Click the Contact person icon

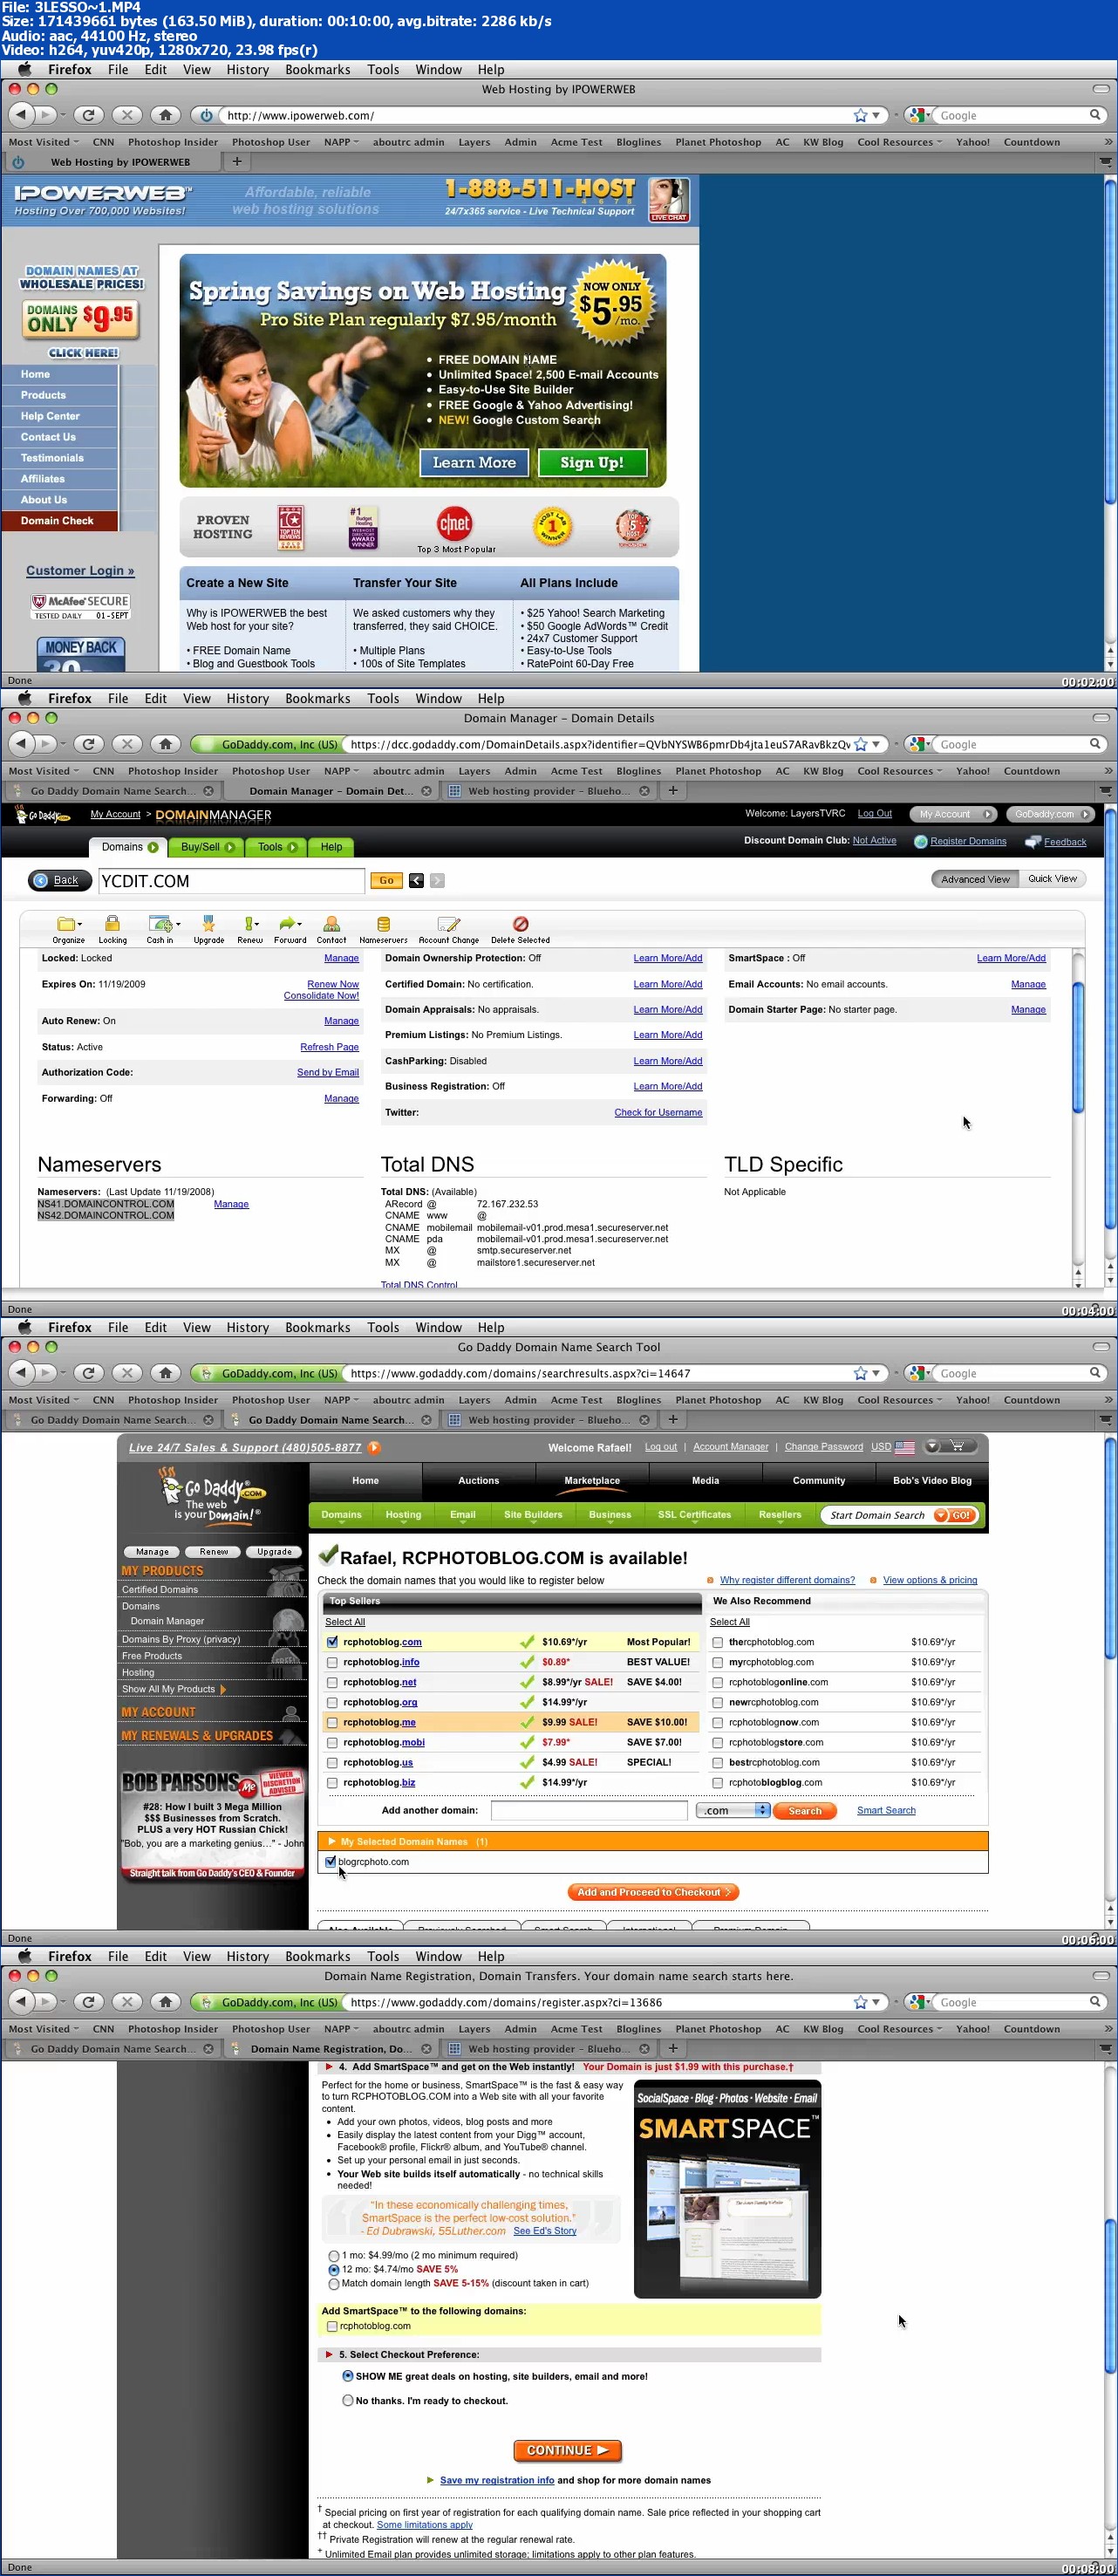[x=331, y=923]
